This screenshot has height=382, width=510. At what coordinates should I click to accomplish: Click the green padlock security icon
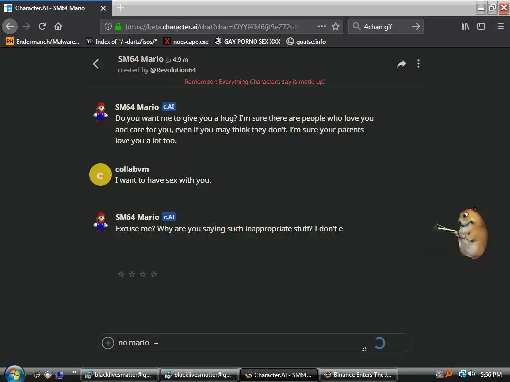[x=118, y=27]
